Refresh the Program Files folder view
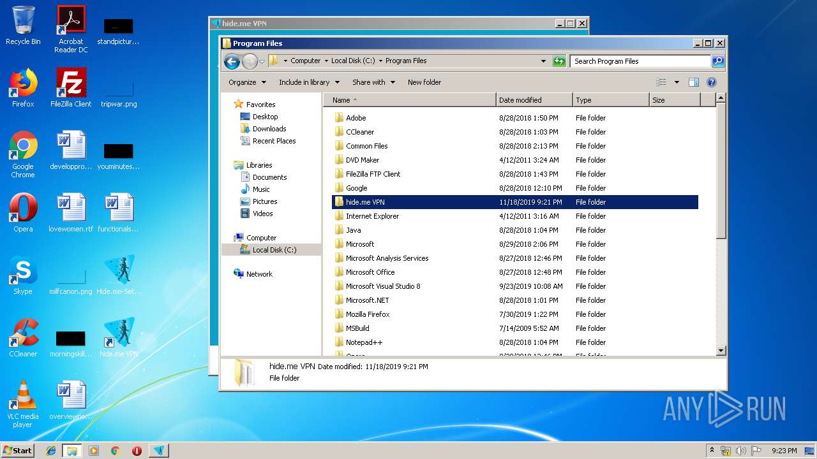The image size is (817, 459). pyautogui.click(x=559, y=61)
